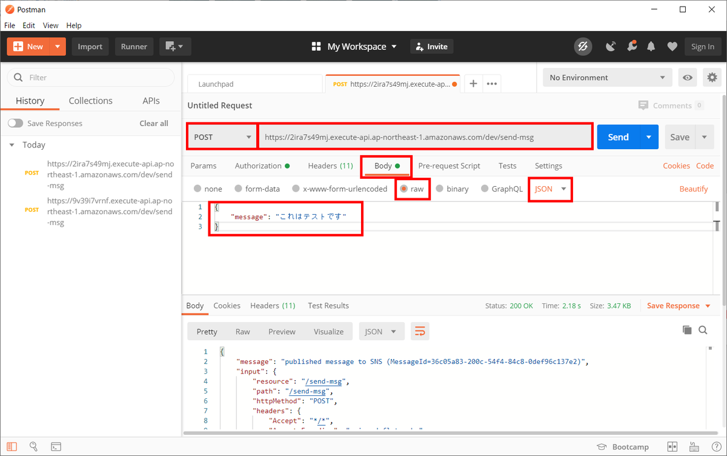Open Bootcamp in the status bar
The image size is (727, 456).
[623, 447]
